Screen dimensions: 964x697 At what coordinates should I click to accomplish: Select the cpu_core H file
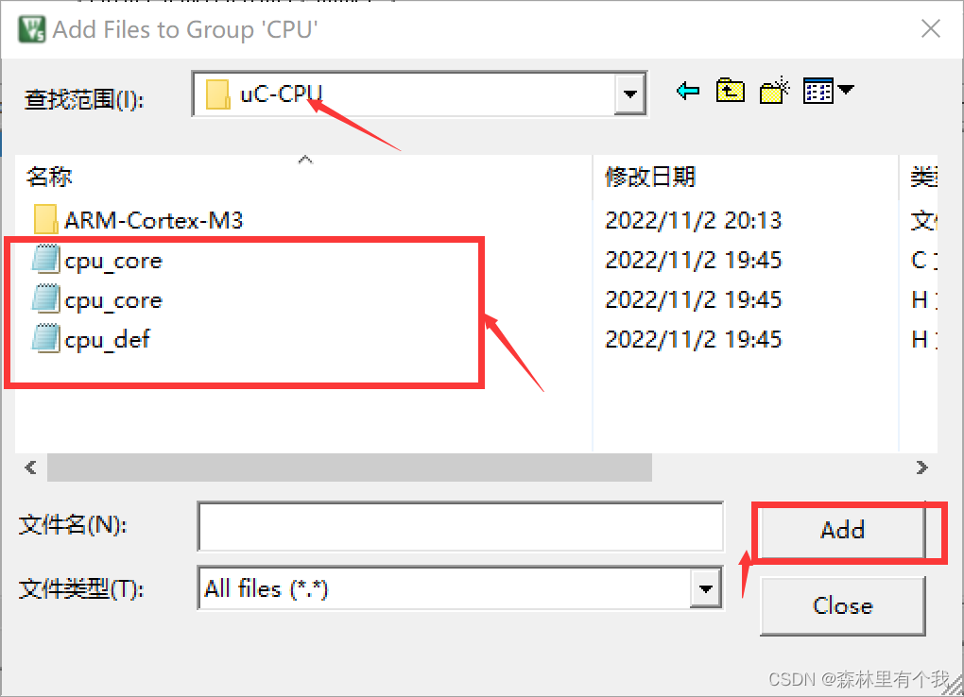[x=113, y=300]
